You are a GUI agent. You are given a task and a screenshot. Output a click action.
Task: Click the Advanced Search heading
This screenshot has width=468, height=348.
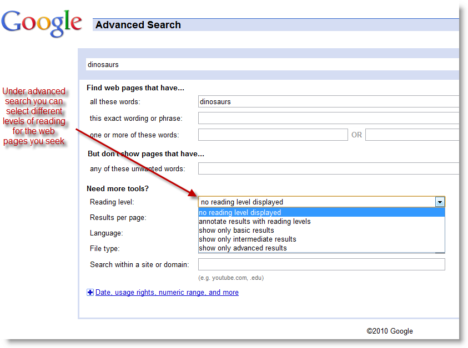tap(138, 25)
